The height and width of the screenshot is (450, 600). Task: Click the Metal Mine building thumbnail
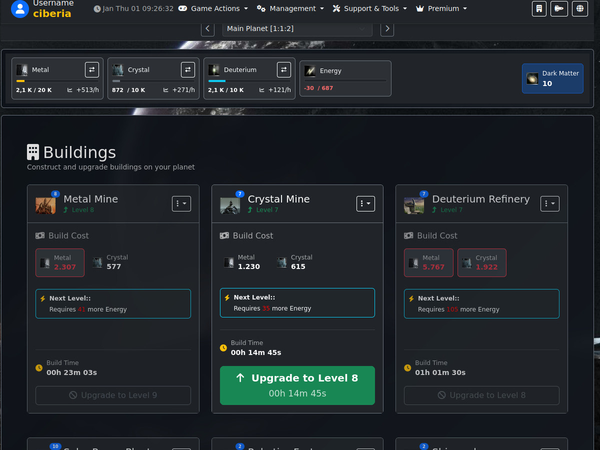(x=45, y=205)
